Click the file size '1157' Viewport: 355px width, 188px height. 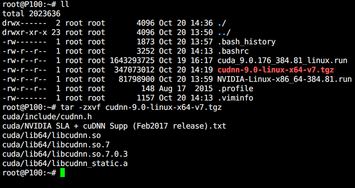click(x=146, y=98)
